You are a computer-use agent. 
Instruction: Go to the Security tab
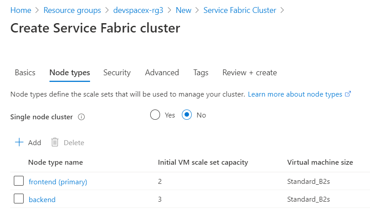pos(117,73)
